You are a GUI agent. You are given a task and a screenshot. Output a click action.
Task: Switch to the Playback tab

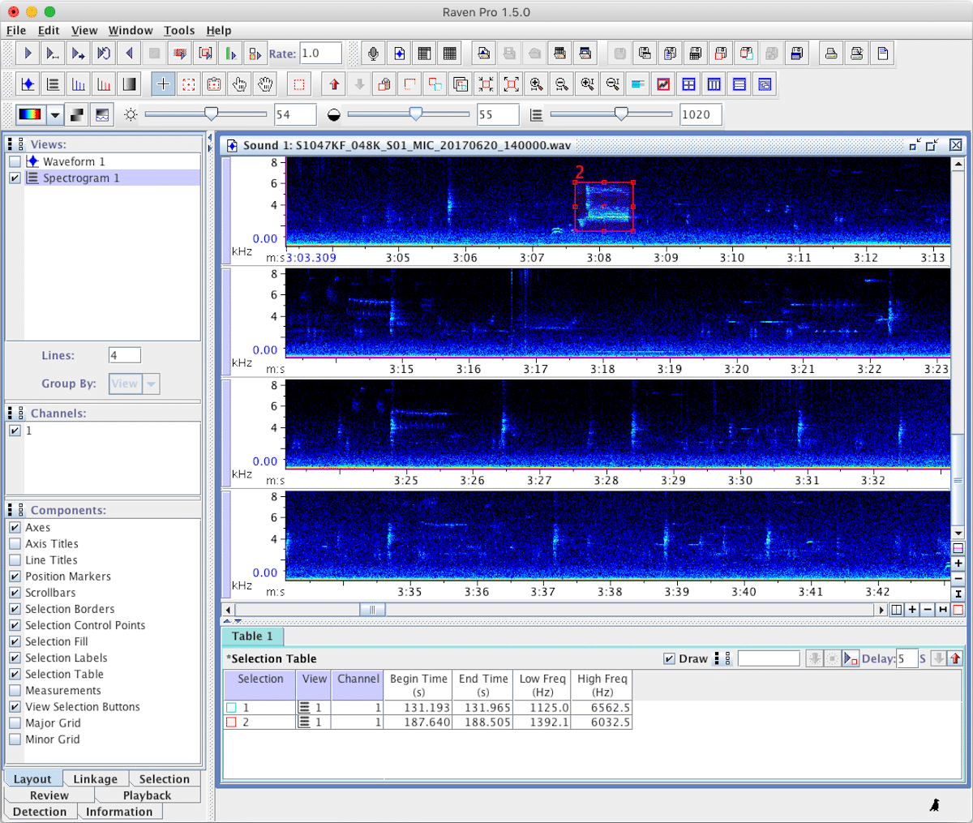pyautogui.click(x=147, y=795)
